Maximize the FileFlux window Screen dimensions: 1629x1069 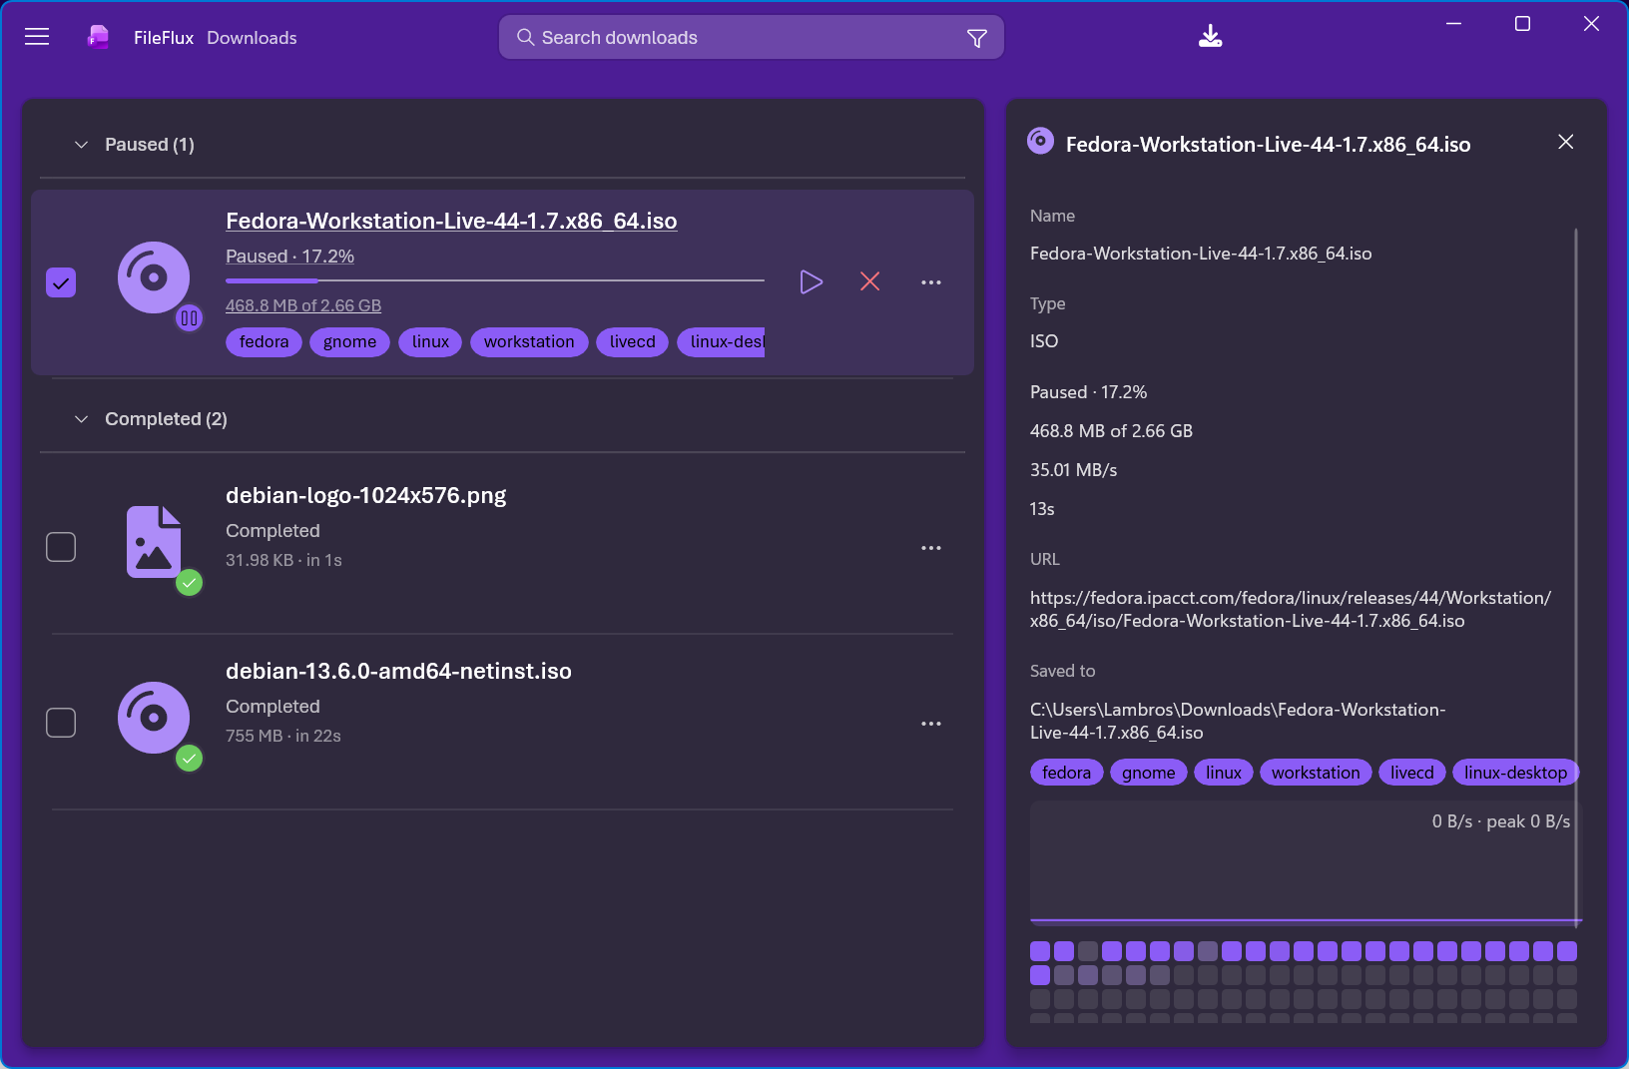pos(1522,24)
